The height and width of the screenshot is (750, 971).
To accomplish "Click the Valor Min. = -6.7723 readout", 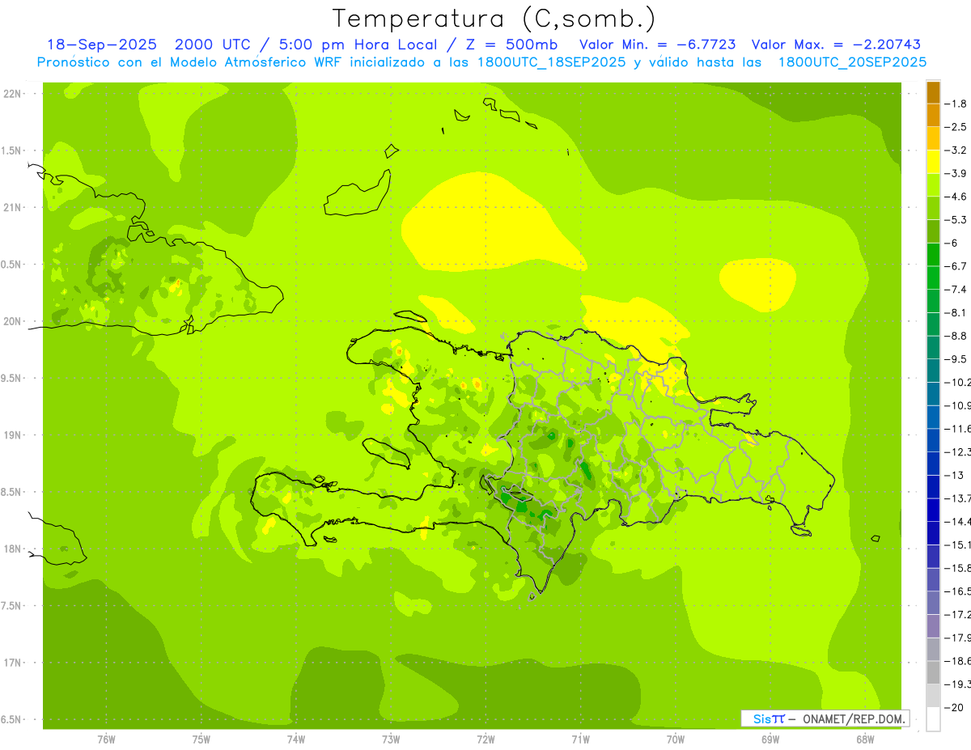I will (658, 44).
